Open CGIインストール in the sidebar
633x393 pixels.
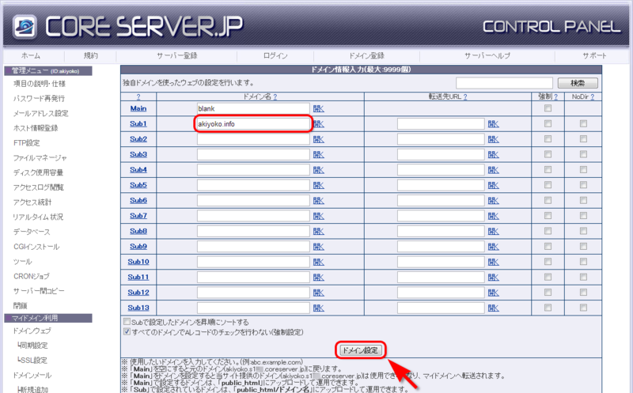(36, 247)
